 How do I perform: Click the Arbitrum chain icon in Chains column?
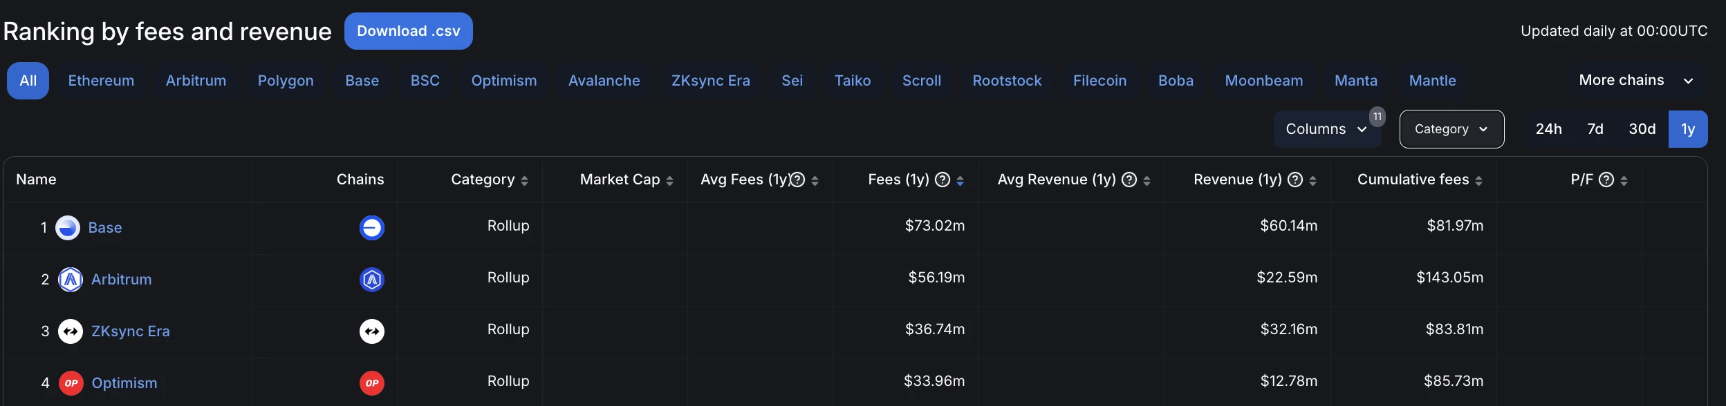(x=372, y=280)
